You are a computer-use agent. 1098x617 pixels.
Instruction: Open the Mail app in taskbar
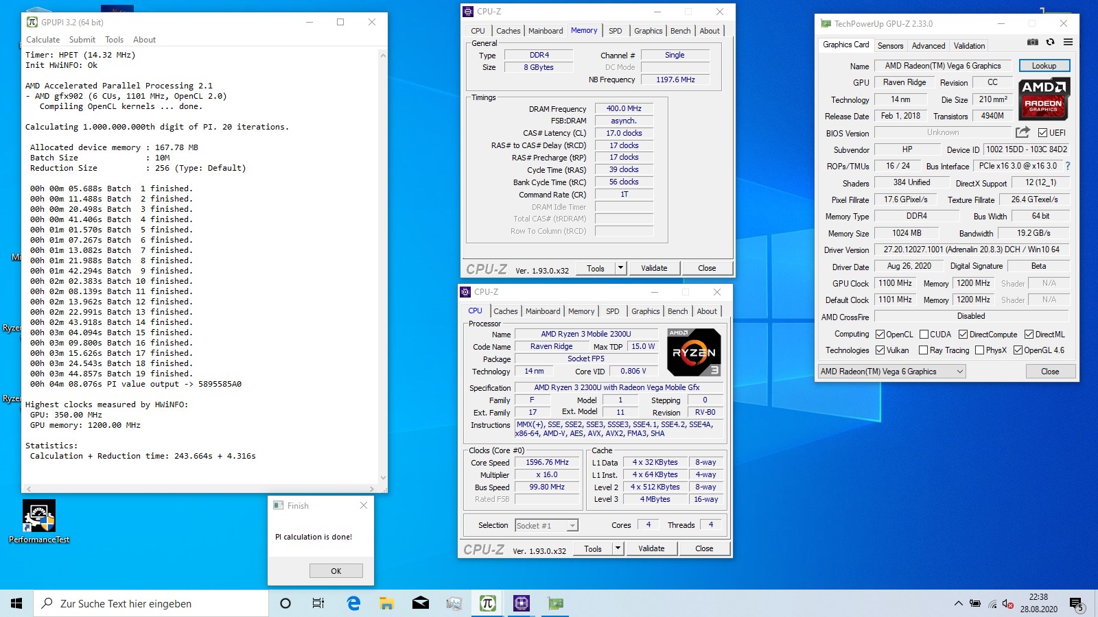click(421, 603)
